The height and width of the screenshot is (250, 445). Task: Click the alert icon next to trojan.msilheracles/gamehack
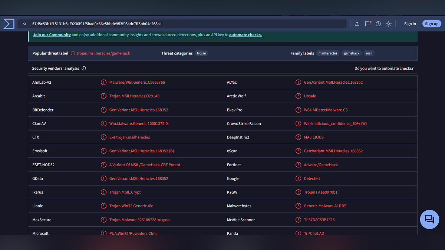point(73,53)
